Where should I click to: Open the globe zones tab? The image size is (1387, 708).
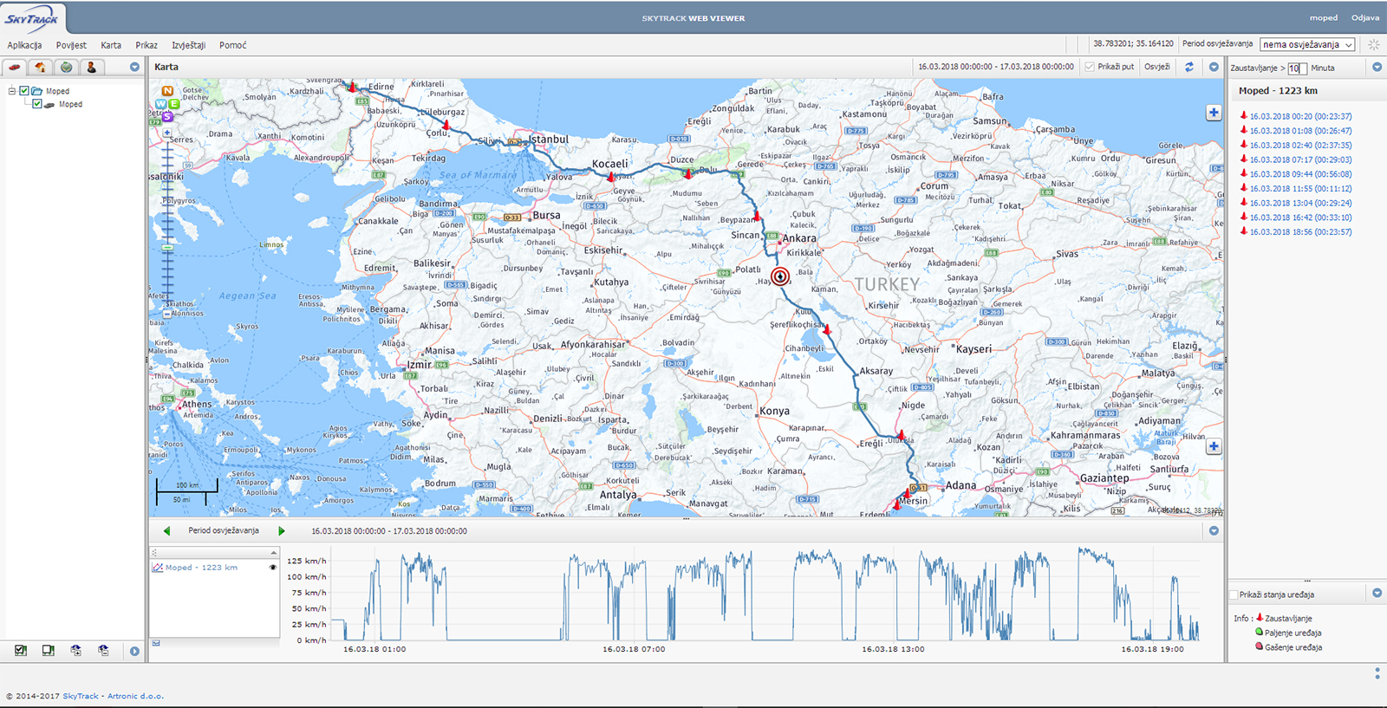pyautogui.click(x=66, y=67)
